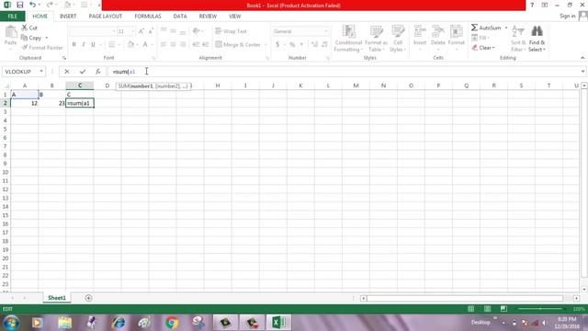
Task: Switch to Normal view icon
Action: tap(471, 309)
